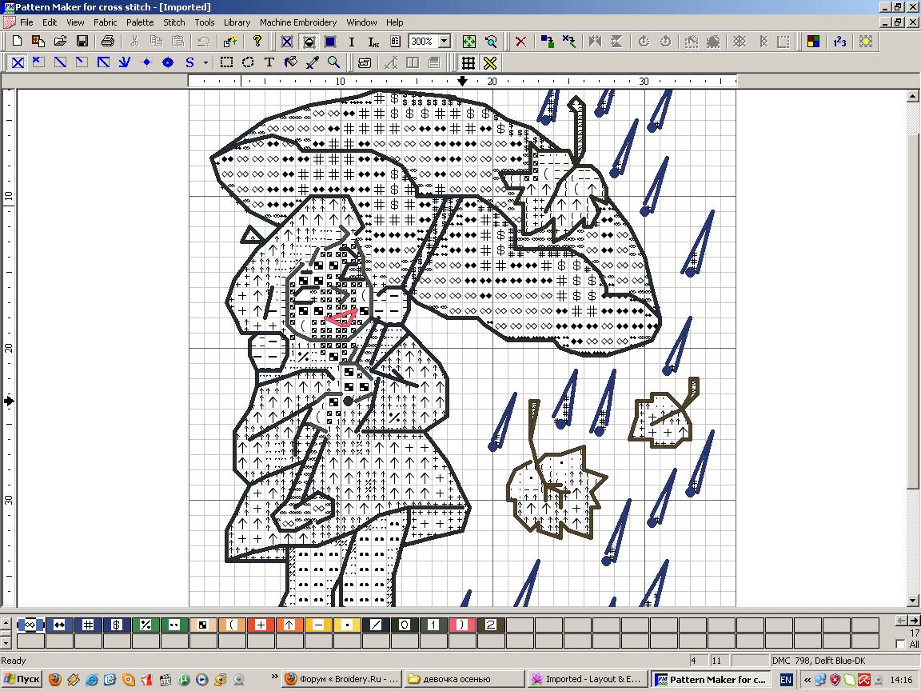This screenshot has height=691, width=921.
Task: Toggle the grid display button
Action: (468, 62)
